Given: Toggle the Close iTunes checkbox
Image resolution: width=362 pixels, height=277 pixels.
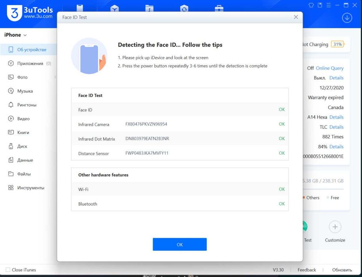Looking at the screenshot, I should pyautogui.click(x=8, y=270).
